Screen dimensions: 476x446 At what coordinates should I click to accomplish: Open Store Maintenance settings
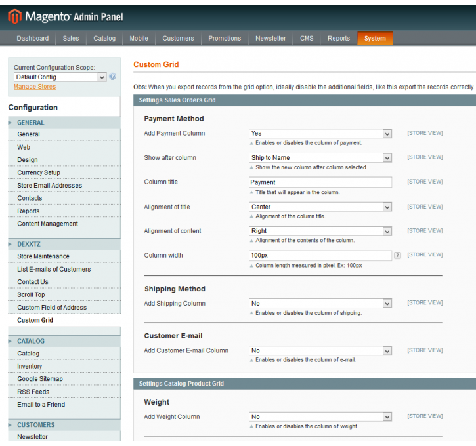click(x=64, y=256)
